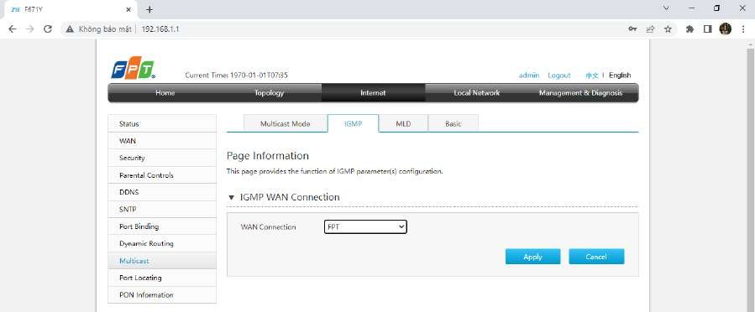Open the Internet menu
The width and height of the screenshot is (755, 312).
(x=373, y=93)
